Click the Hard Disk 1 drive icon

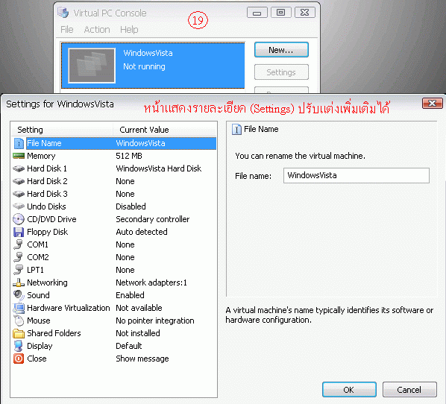coord(19,168)
